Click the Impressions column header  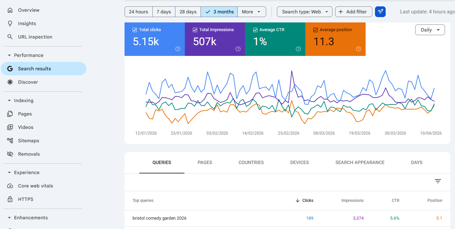(353, 201)
